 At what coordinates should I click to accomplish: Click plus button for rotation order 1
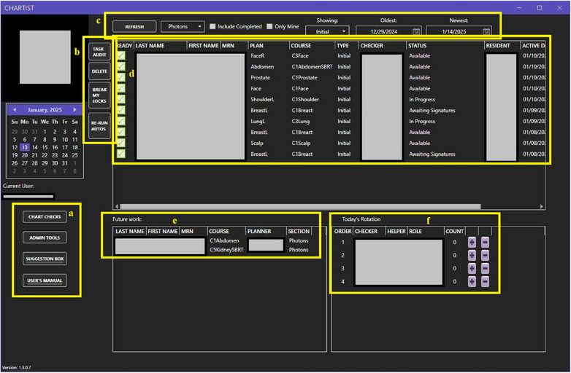[x=472, y=243]
